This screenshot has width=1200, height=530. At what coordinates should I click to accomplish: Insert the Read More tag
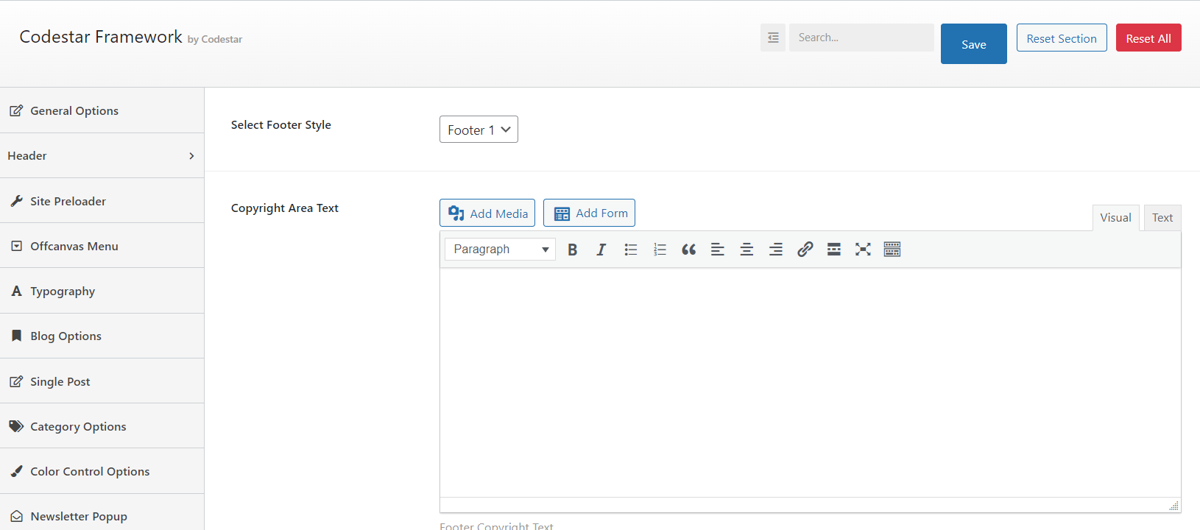[833, 250]
